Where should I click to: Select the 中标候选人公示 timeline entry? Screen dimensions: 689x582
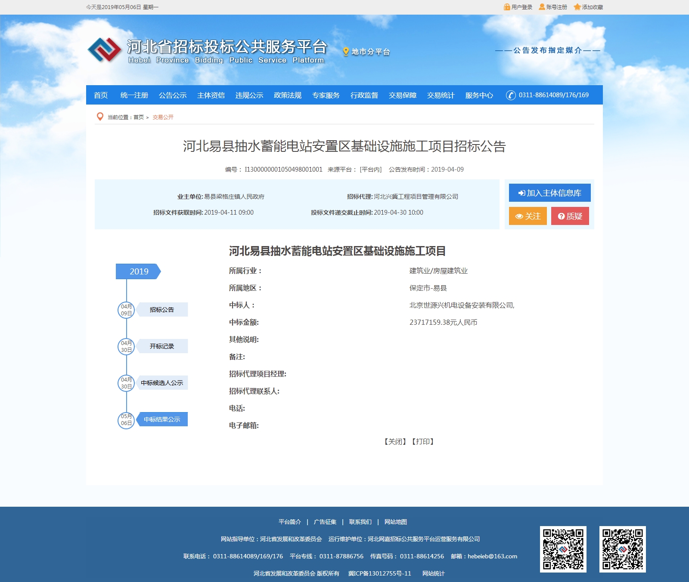[162, 383]
